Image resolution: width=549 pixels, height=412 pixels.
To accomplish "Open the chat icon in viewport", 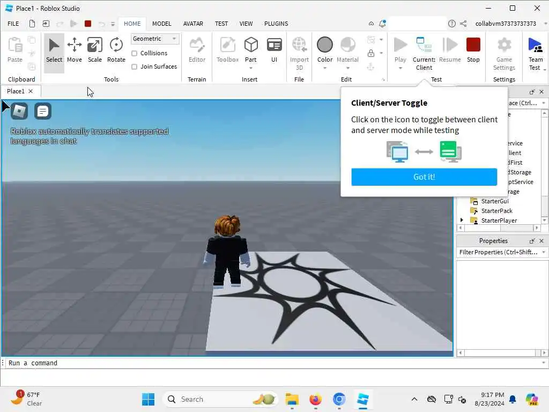I will tap(43, 111).
